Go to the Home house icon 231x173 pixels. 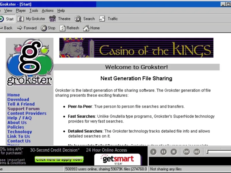(x=86, y=28)
